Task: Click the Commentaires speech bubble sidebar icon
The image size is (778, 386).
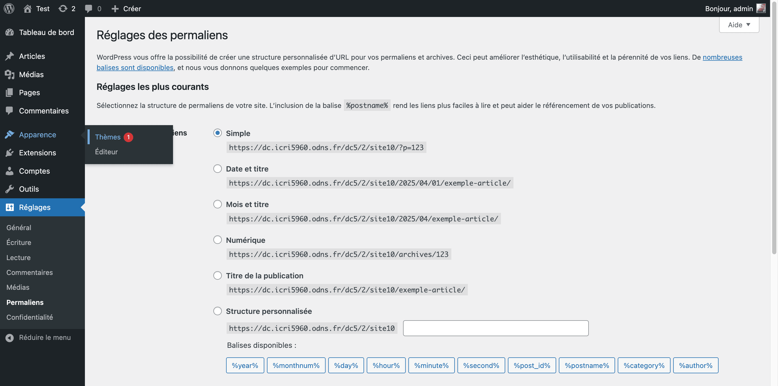Action: 10,111
